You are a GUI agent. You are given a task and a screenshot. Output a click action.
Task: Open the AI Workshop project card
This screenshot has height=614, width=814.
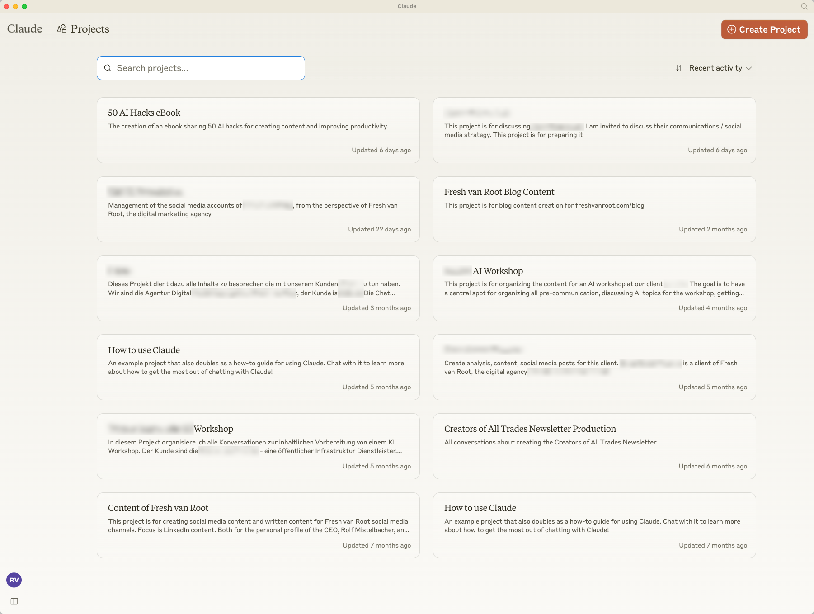coord(594,288)
